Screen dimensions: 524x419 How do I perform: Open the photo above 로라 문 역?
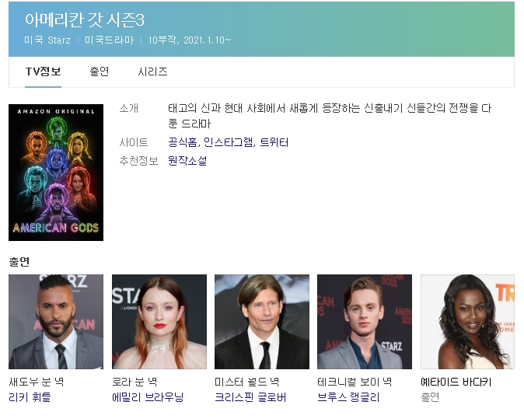(x=159, y=321)
